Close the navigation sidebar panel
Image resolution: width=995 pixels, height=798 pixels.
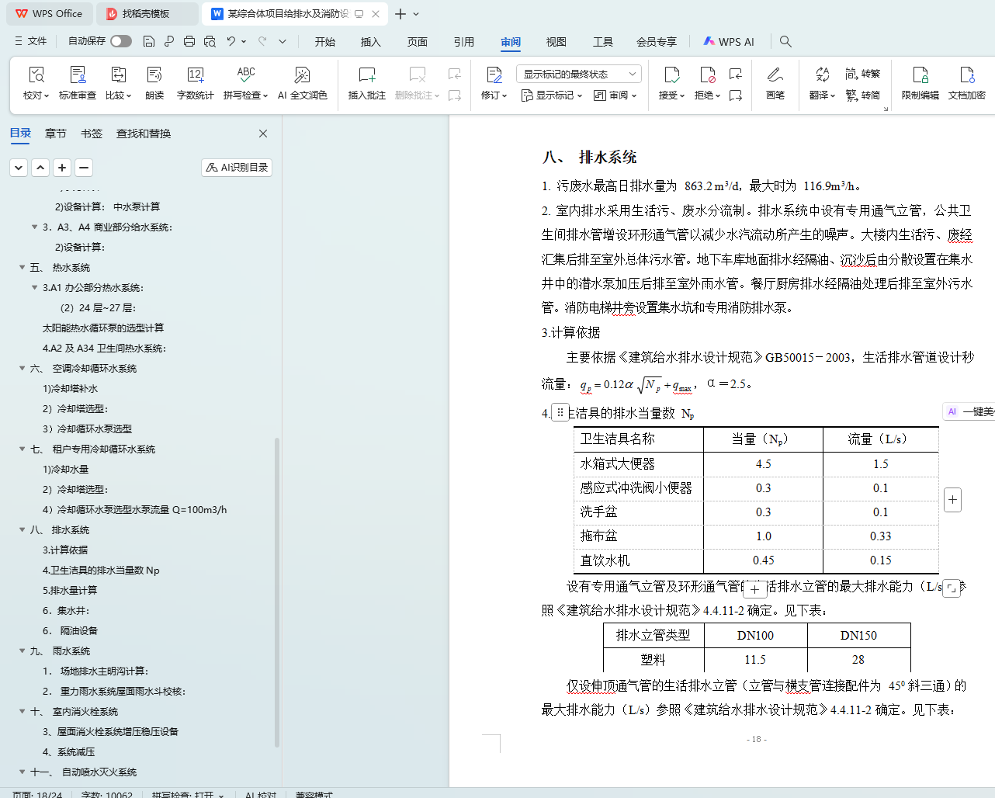[263, 134]
